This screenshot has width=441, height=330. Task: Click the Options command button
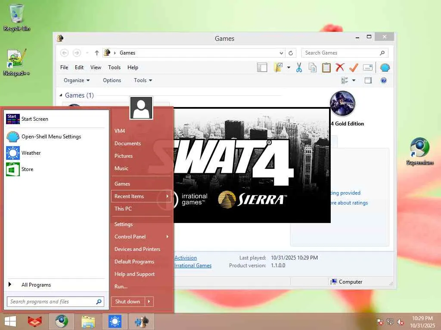pos(112,80)
